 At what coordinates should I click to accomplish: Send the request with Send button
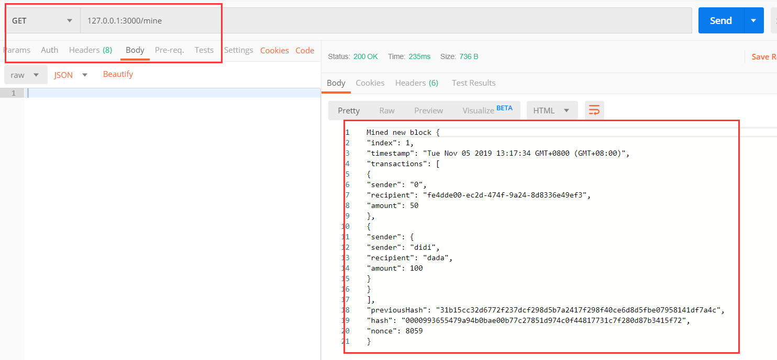[x=720, y=20]
